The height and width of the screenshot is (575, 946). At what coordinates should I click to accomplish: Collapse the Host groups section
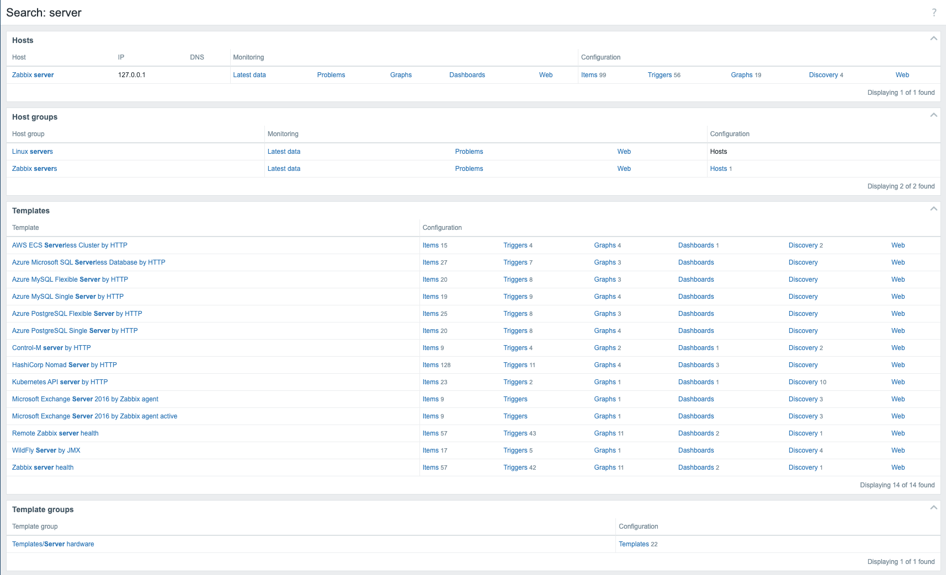point(933,115)
